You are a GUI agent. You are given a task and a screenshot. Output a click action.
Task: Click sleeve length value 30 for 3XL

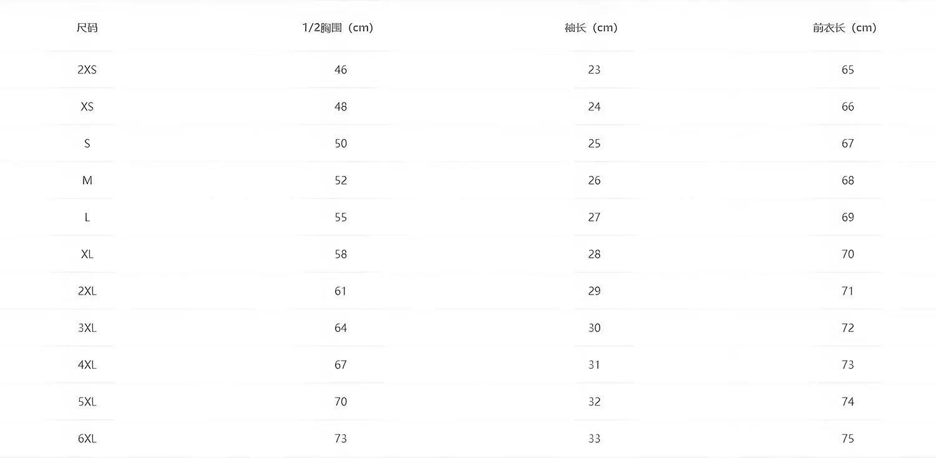tap(594, 328)
